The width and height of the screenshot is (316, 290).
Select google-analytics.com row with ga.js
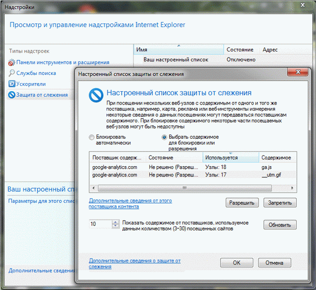coord(115,167)
